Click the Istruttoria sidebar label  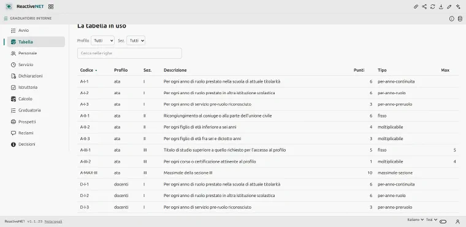(x=28, y=87)
